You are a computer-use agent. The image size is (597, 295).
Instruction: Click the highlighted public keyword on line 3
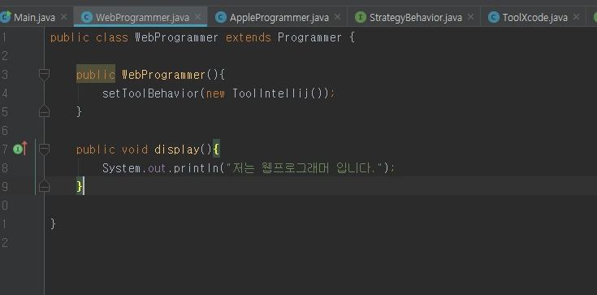point(96,75)
